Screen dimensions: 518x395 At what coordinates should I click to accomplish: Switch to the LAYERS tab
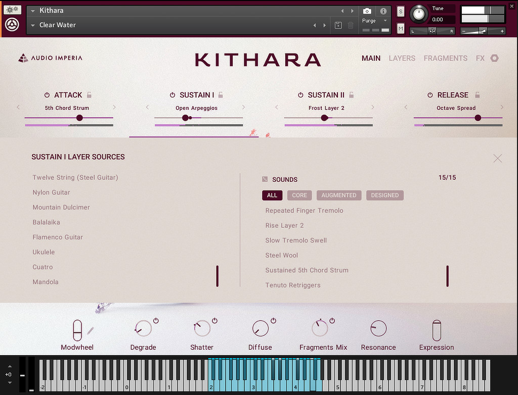click(x=402, y=59)
